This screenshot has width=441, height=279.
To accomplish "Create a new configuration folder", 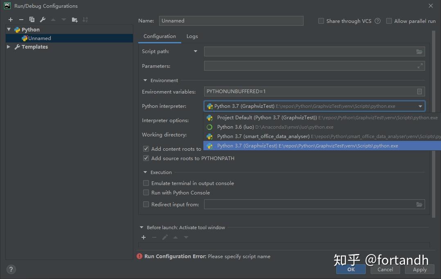I will (74, 19).
